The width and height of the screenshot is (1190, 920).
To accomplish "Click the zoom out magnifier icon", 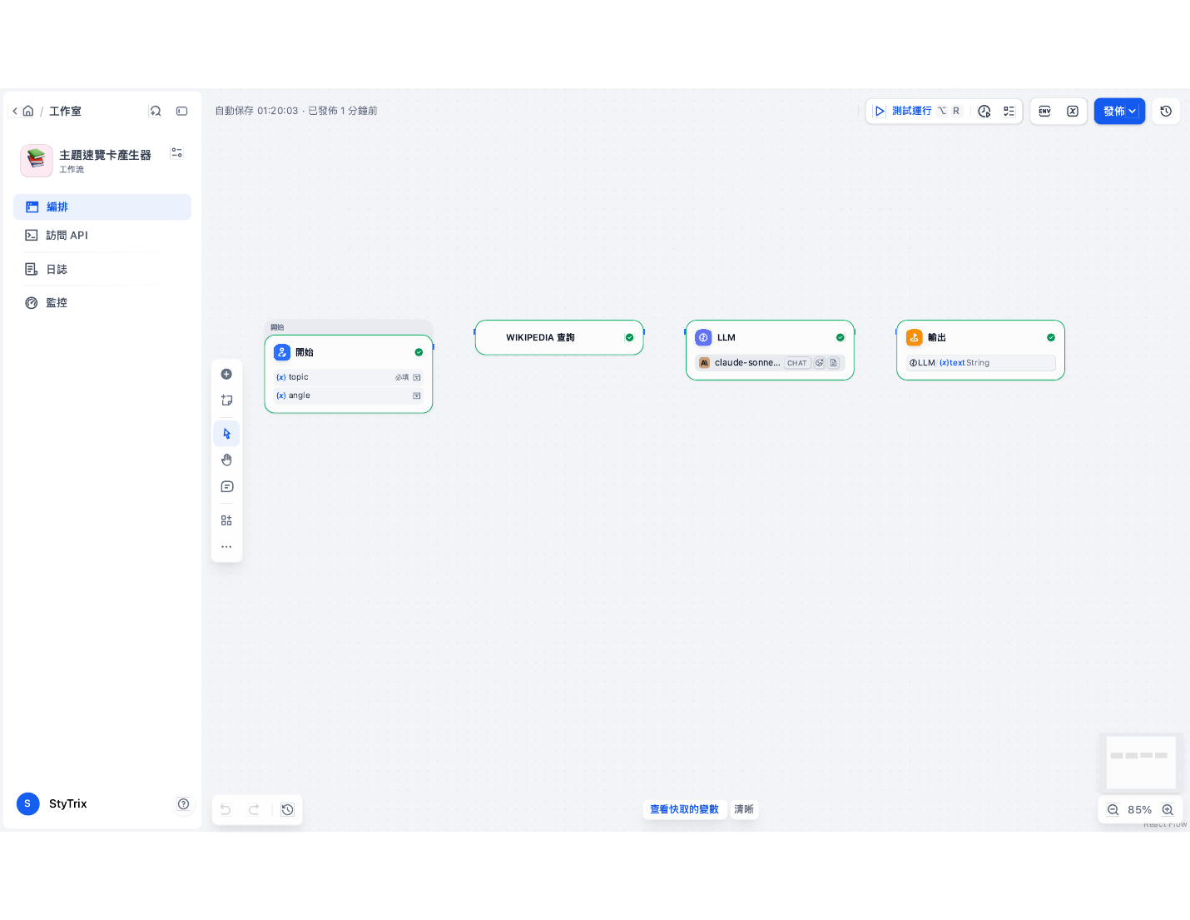I will [1113, 809].
